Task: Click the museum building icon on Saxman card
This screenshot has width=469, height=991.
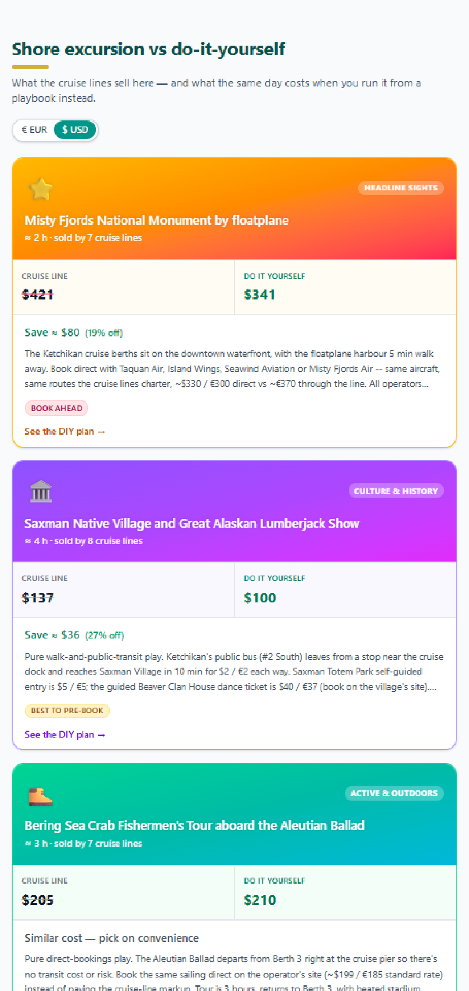Action: (41, 492)
